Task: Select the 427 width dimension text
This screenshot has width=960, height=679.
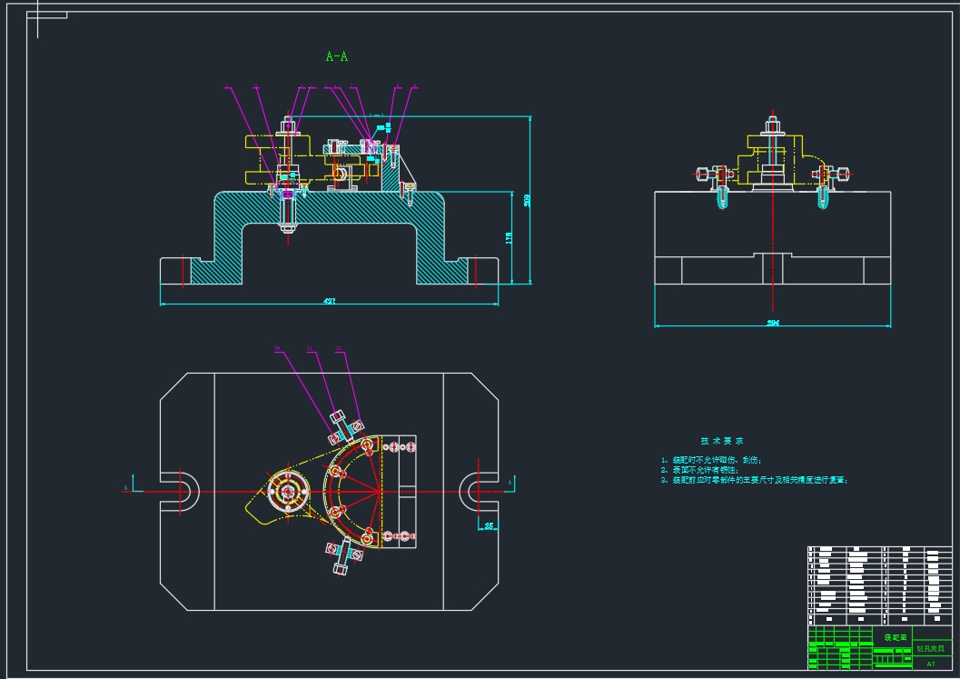Action: pos(330,301)
